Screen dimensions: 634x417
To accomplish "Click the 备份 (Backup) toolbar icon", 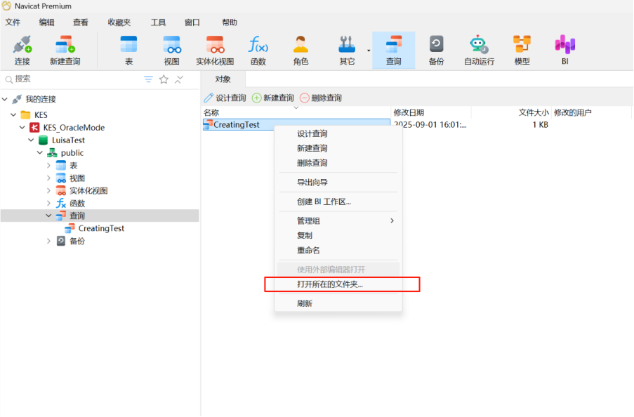I will click(436, 50).
